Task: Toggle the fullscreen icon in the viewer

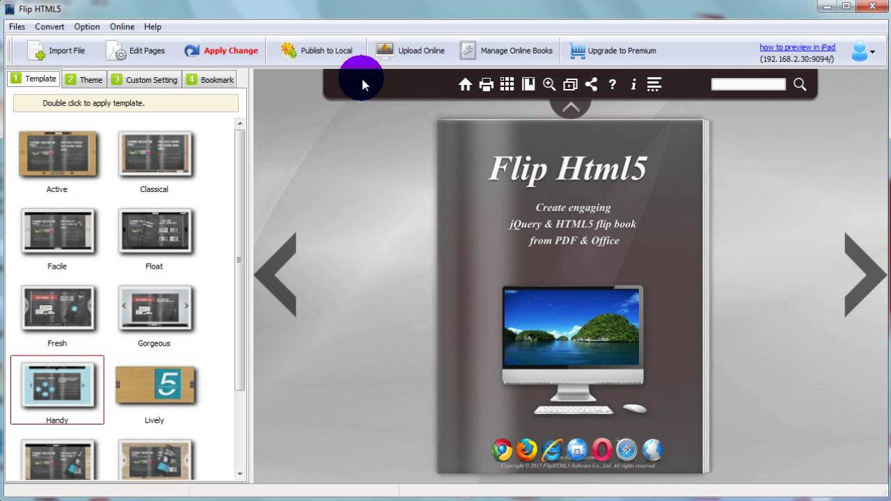Action: pos(570,84)
